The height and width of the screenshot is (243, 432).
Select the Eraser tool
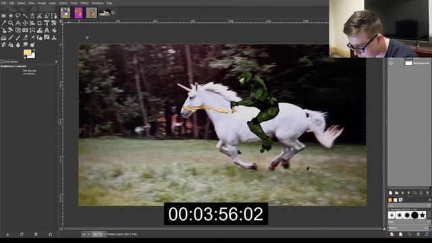pos(25,37)
